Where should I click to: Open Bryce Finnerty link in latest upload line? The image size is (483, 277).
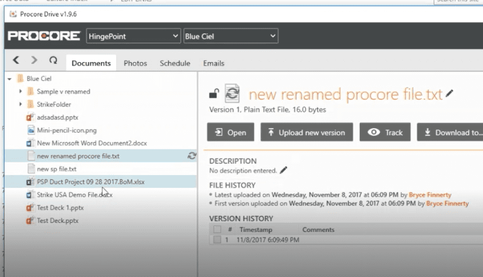pyautogui.click(x=430, y=195)
